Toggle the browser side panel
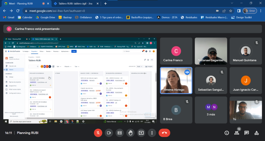Image resolution: width=265 pixels, height=141 pixels. coord(239,11)
